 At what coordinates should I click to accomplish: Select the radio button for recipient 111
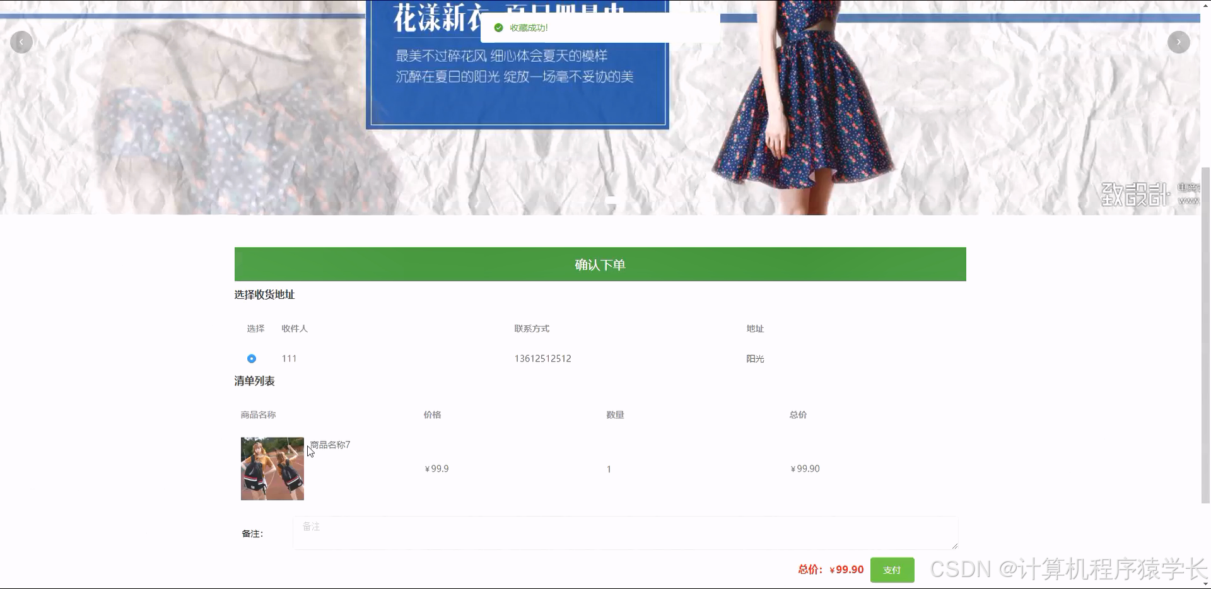(251, 358)
